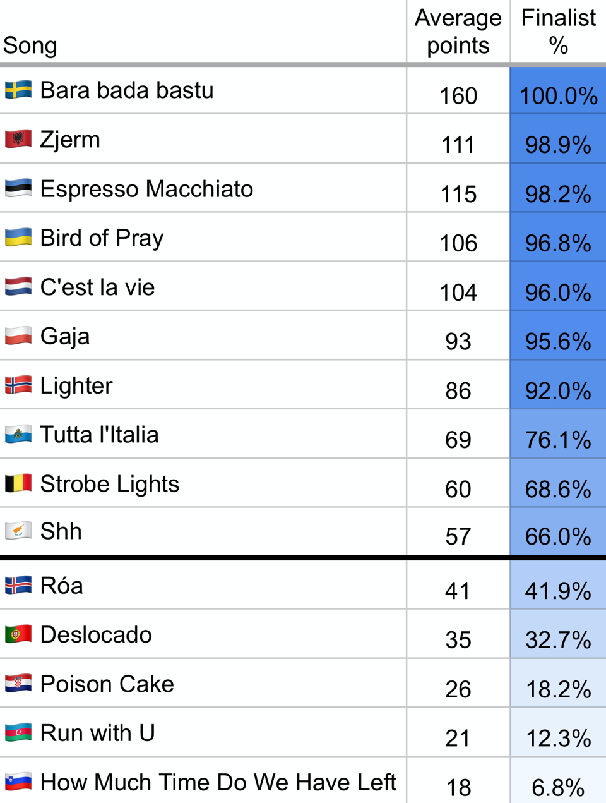Click the Gaja song name cell
The width and height of the screenshot is (606, 803).
[203, 336]
